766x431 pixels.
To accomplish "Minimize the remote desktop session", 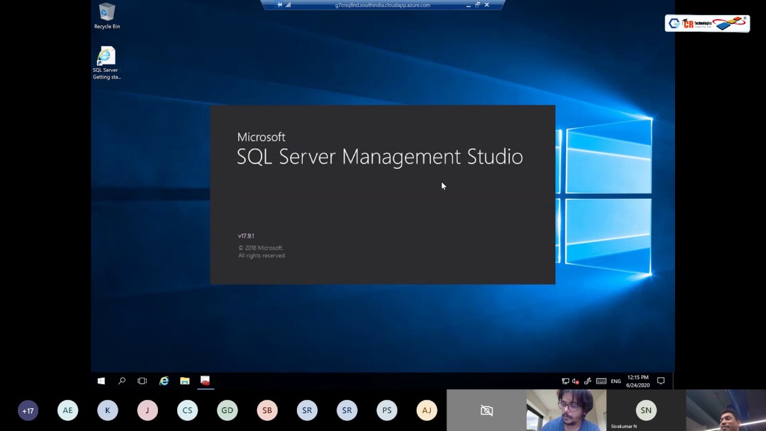I will coord(468,5).
